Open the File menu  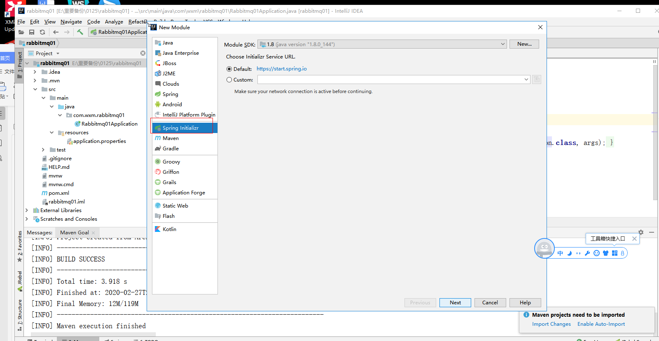pos(21,22)
